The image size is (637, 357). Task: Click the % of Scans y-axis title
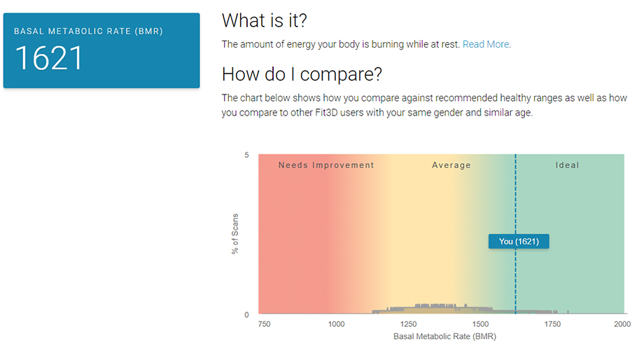coord(235,234)
